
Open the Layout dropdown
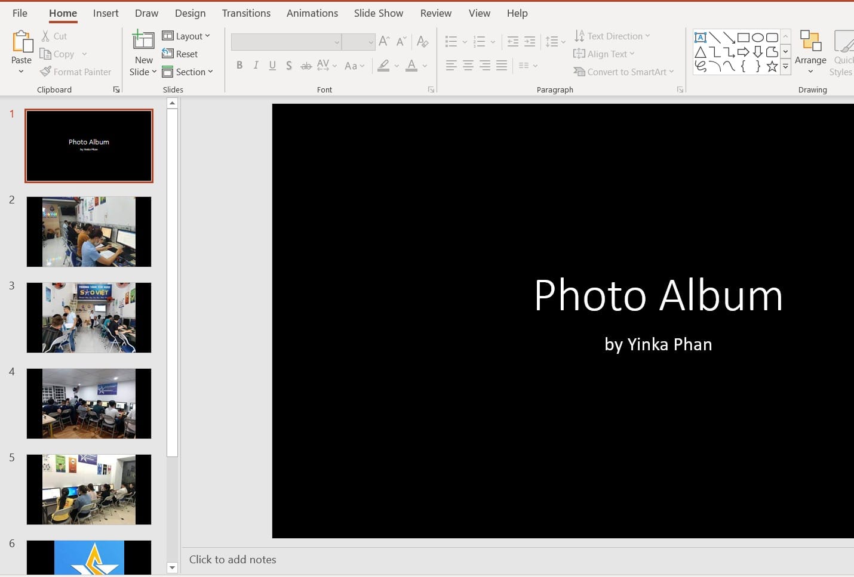point(186,36)
